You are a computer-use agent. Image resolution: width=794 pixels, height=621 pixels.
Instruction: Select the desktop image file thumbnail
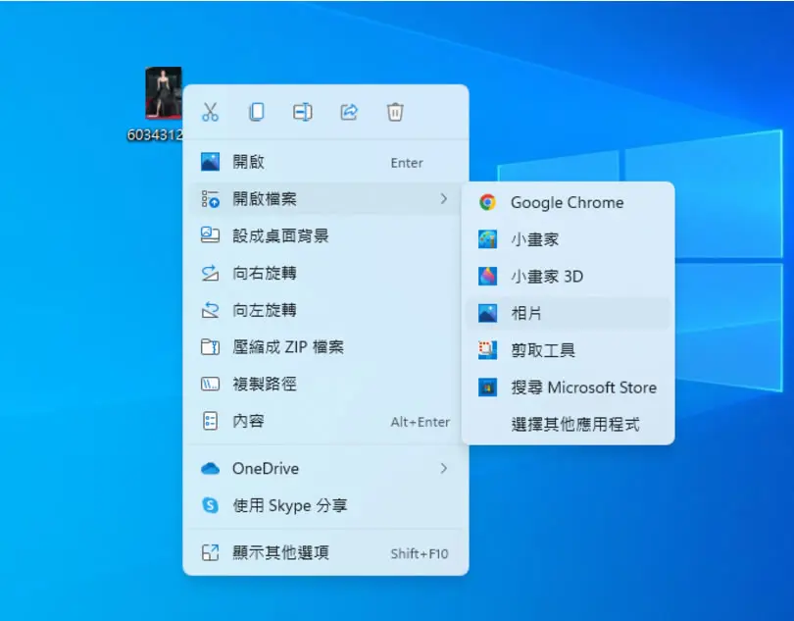(163, 93)
